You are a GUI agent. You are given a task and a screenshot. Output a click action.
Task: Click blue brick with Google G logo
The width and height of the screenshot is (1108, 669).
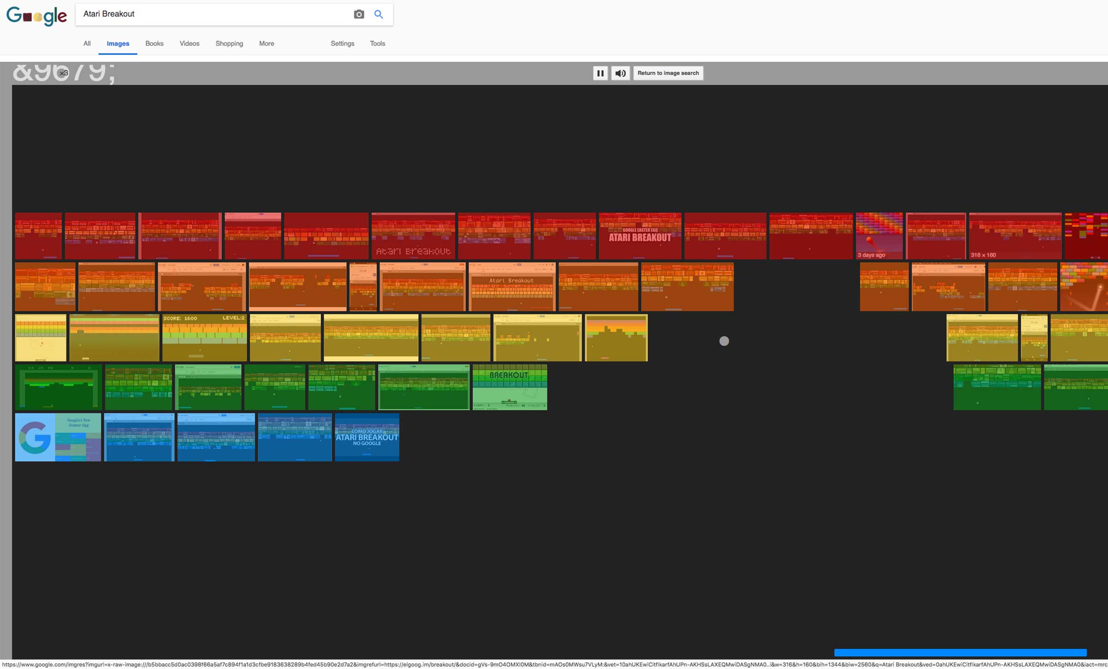58,437
